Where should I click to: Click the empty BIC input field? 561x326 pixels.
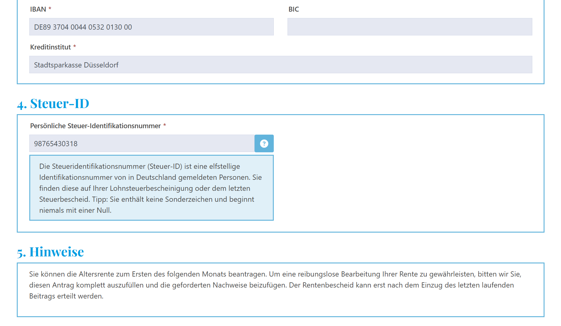tap(410, 27)
